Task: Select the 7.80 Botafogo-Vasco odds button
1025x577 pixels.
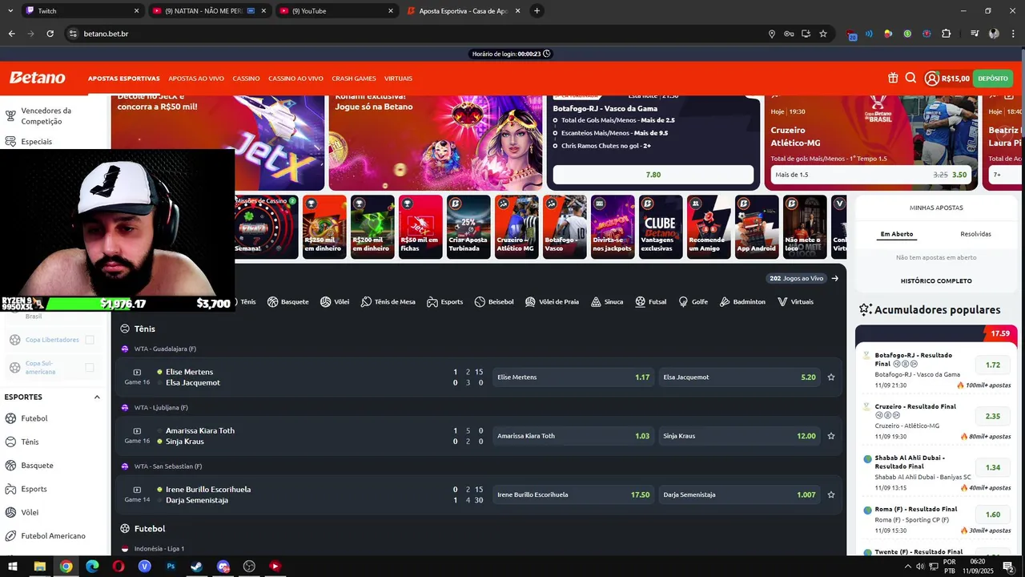Action: click(x=653, y=175)
